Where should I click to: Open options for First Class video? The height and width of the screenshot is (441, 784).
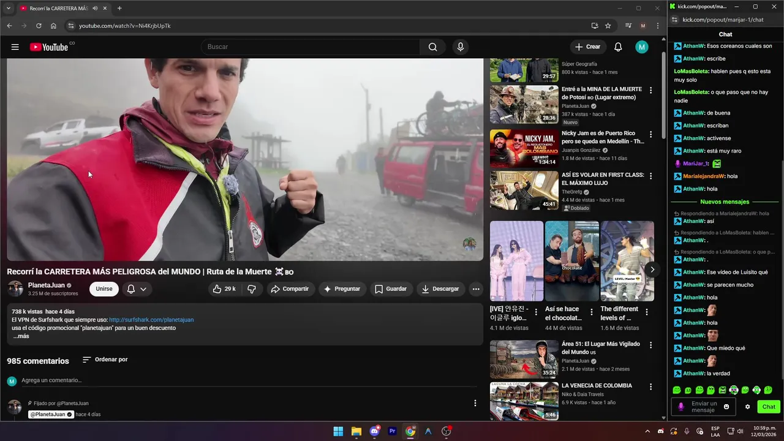coord(650,176)
